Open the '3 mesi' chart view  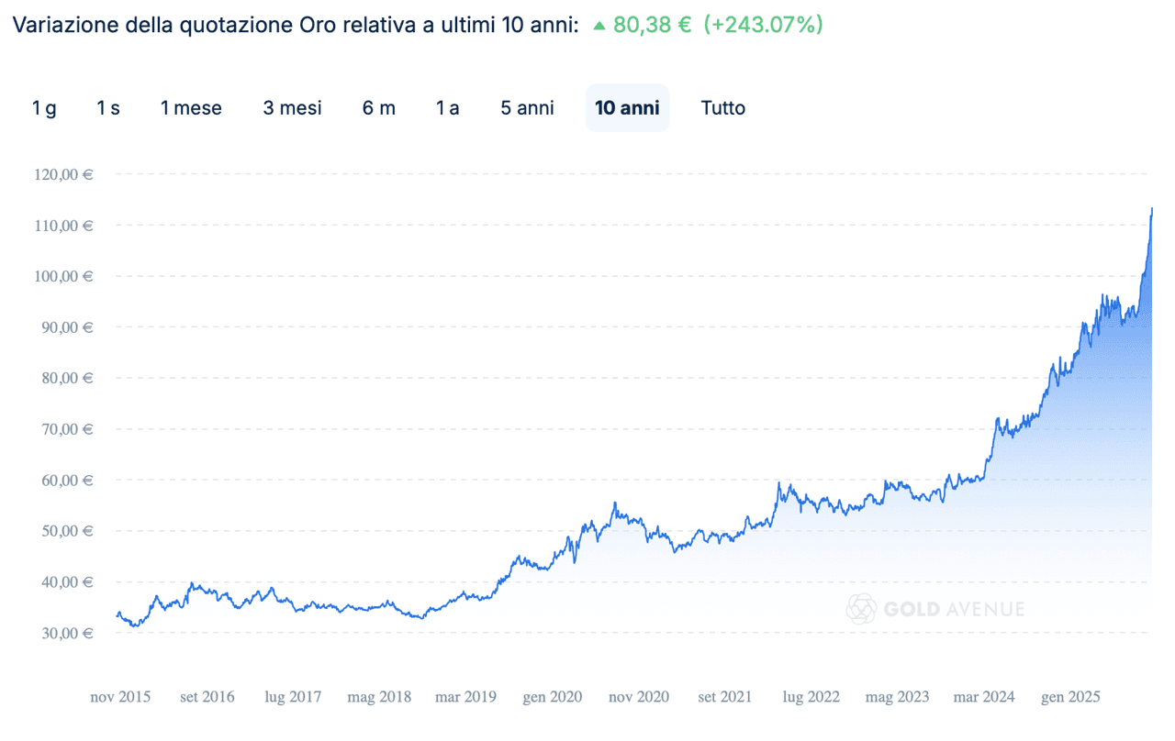292,107
